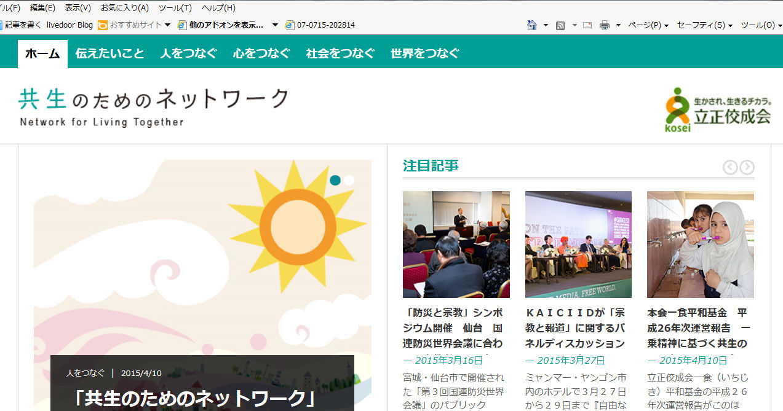Open the お気に入り(A) menu

click(125, 8)
